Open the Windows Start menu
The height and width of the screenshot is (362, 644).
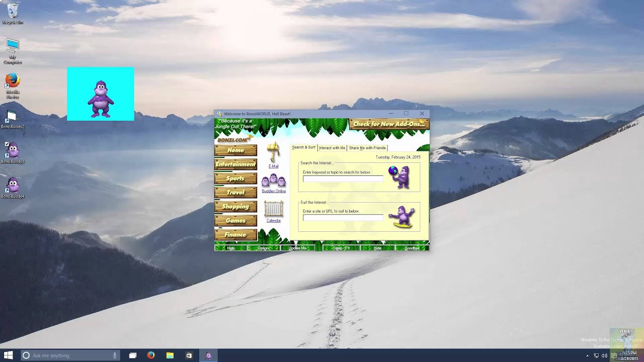[9, 355]
